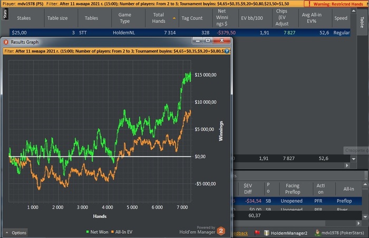The height and width of the screenshot is (238, 369).
Task: Click the -$379,50 net winnings value
Action: [x=226, y=33]
